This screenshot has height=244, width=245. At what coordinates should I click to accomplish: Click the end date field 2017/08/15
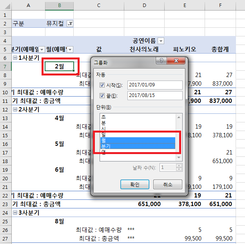point(154,96)
